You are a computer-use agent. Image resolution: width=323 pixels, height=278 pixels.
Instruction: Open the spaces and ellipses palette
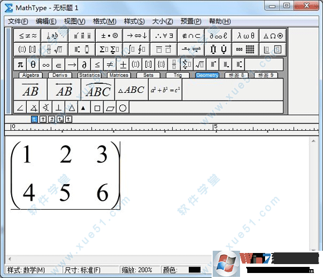[55, 36]
